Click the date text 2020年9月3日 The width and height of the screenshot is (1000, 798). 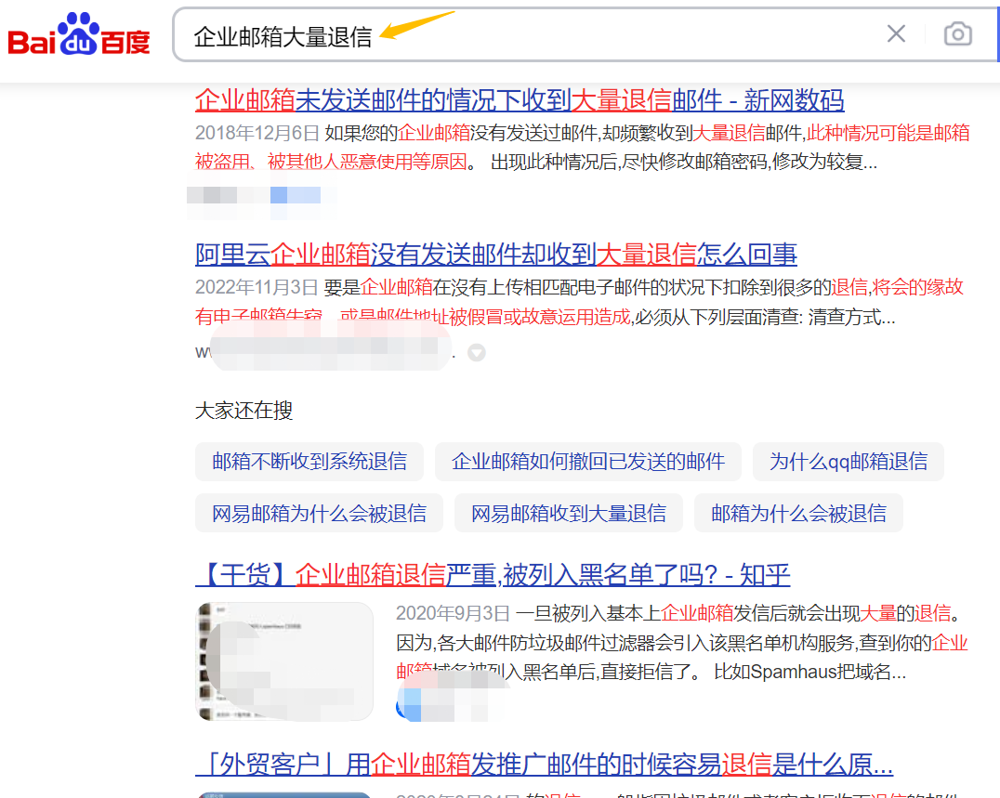453,613
